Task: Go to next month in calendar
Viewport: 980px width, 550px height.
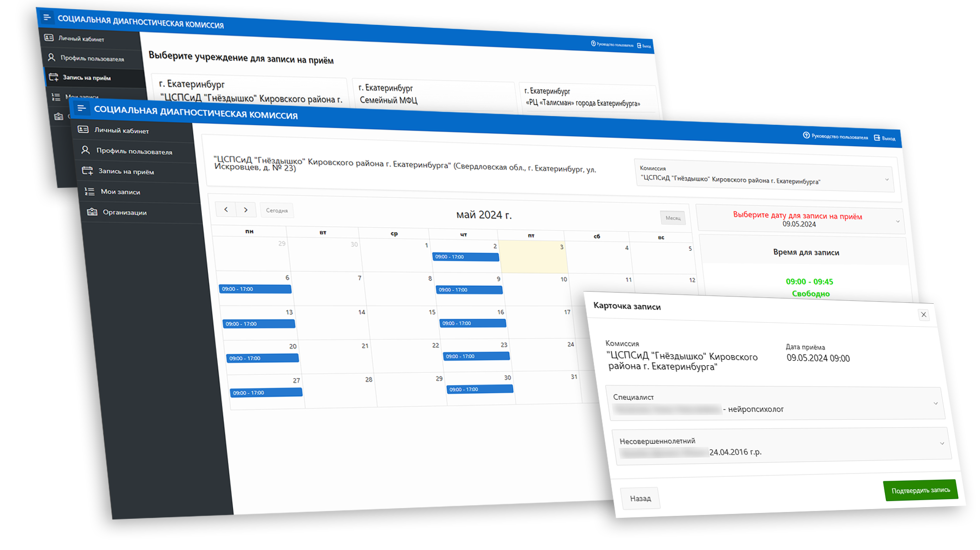Action: [246, 210]
